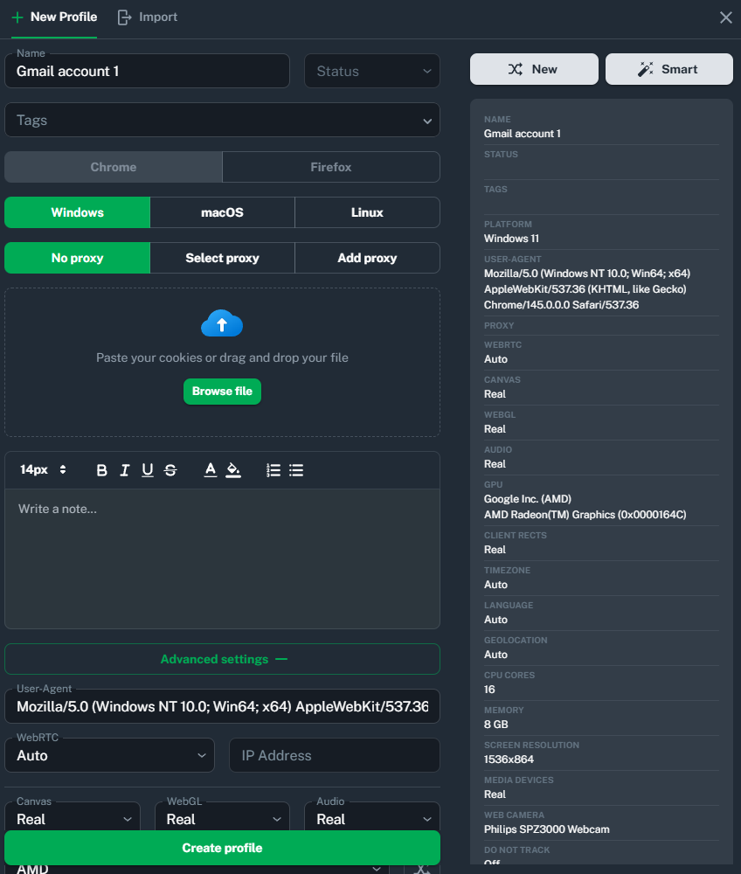Switch to the Select proxy option
The height and width of the screenshot is (874, 741).
pyautogui.click(x=222, y=258)
